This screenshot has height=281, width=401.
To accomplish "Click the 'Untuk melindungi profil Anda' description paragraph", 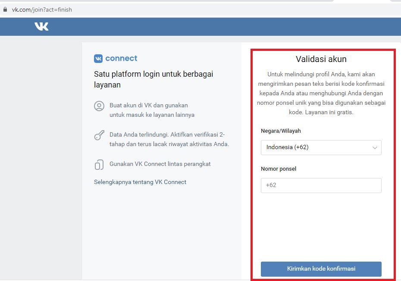I will point(321,93).
